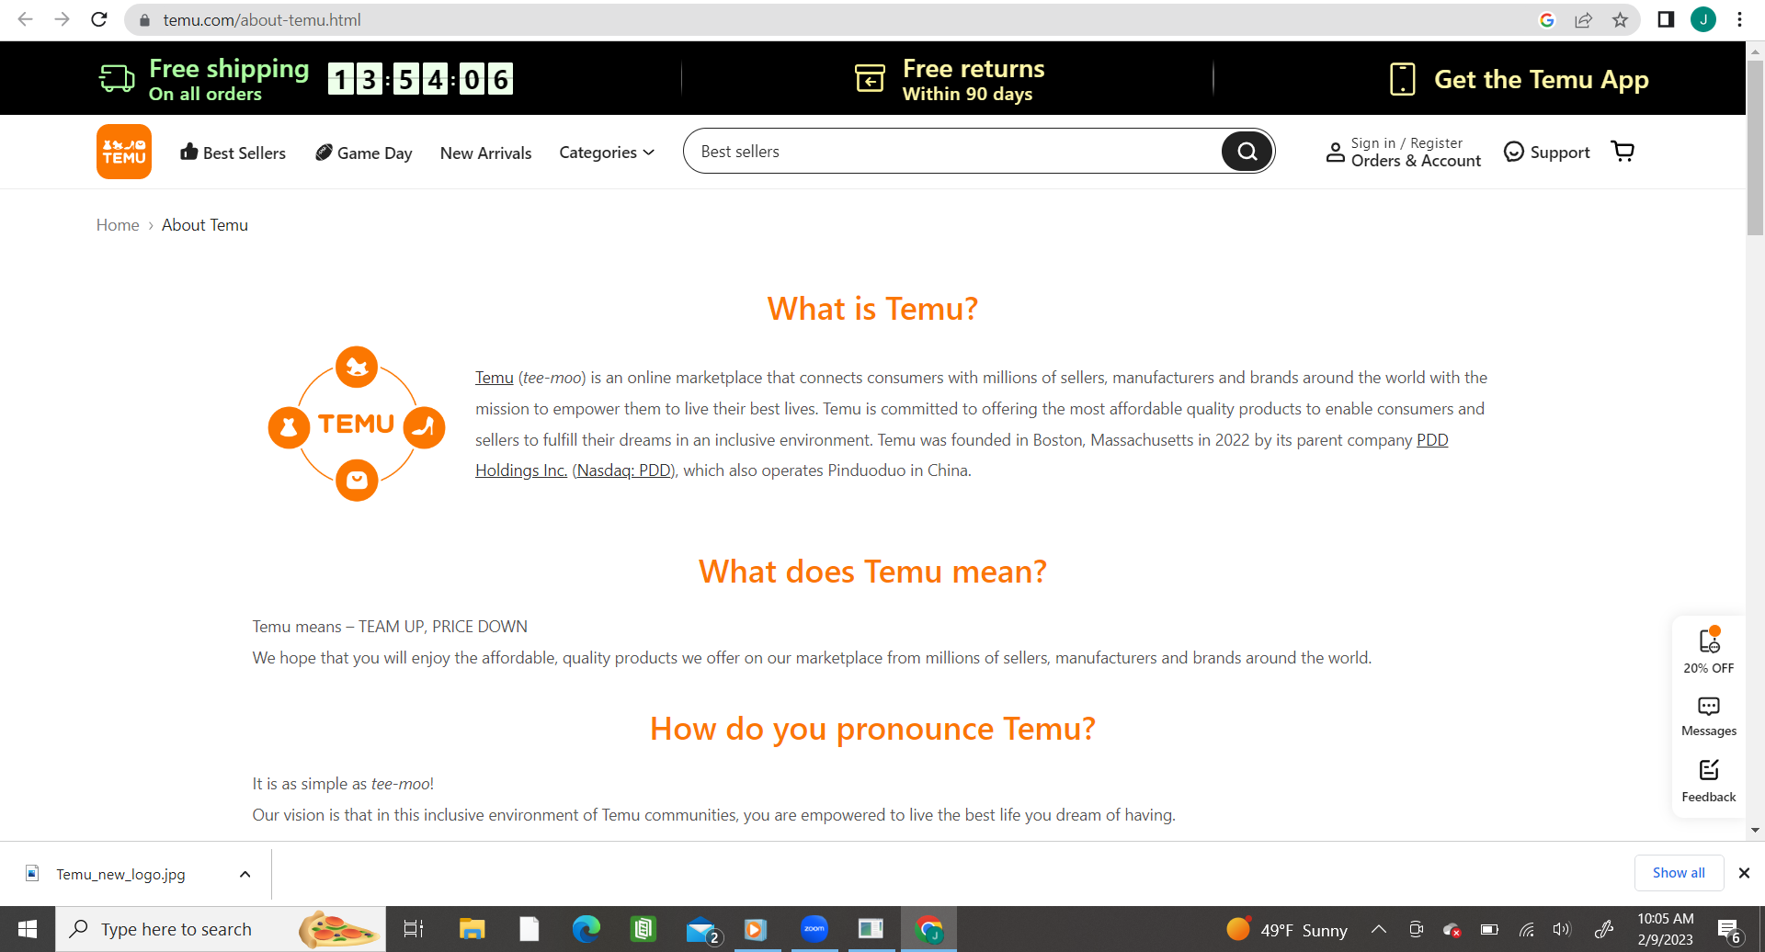The image size is (1765, 952).
Task: Click the scrollbar down arrow
Action: (x=1755, y=831)
